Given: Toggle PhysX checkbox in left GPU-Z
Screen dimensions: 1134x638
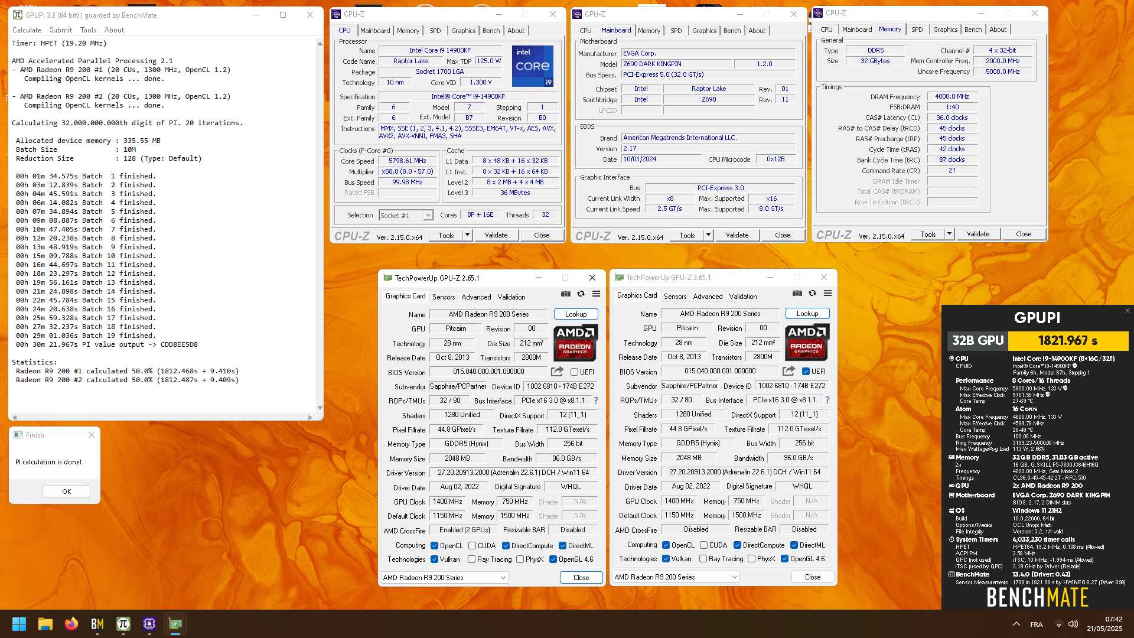Looking at the screenshot, I should point(520,559).
